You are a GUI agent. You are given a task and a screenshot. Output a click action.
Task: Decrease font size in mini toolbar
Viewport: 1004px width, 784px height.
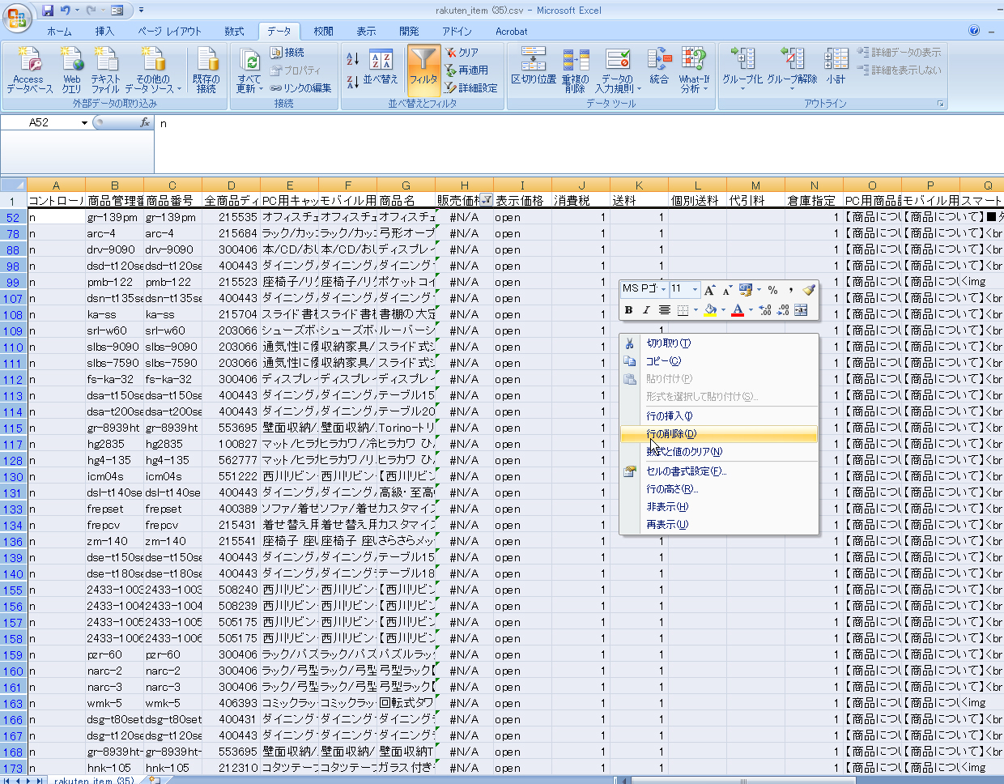pyautogui.click(x=727, y=289)
